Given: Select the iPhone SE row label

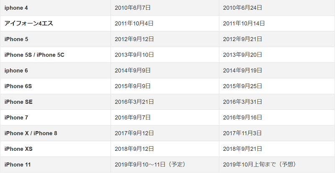Looking at the screenshot, I should click(18, 102).
